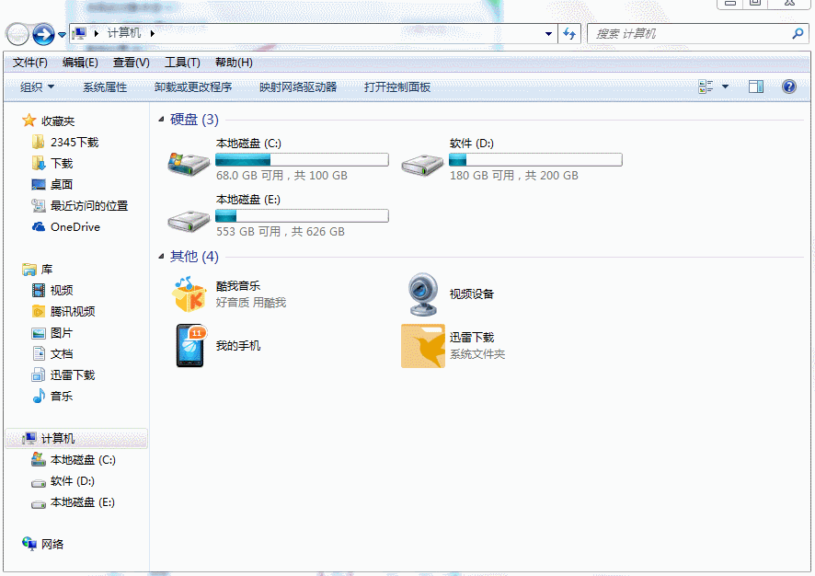Open the 组织 dropdown menu
Image resolution: width=815 pixels, height=576 pixels.
[37, 87]
